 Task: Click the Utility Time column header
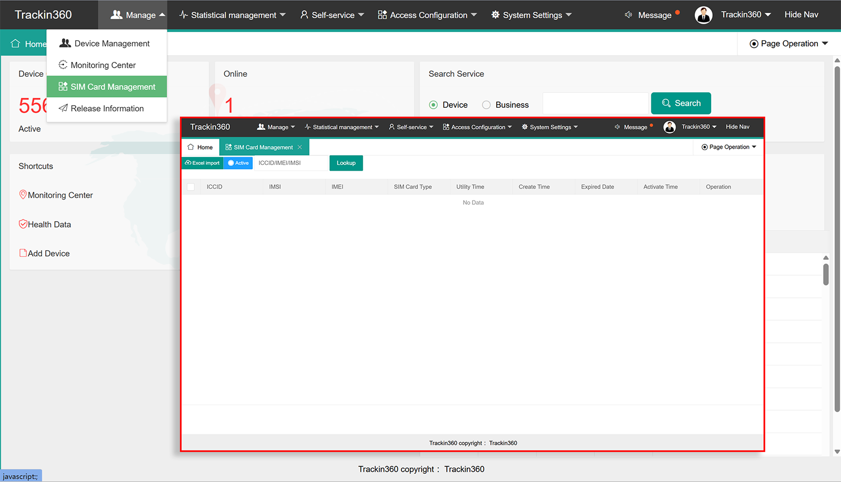point(470,187)
